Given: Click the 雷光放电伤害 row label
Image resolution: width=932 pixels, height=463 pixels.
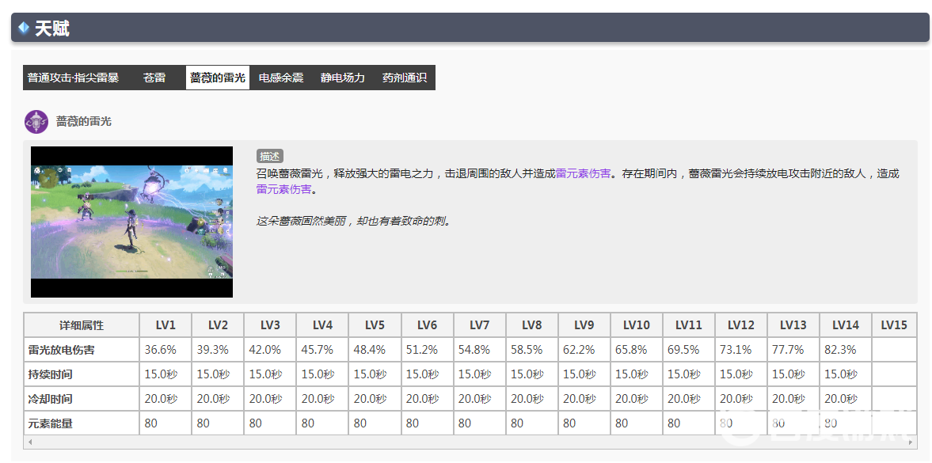Looking at the screenshot, I should pos(61,350).
